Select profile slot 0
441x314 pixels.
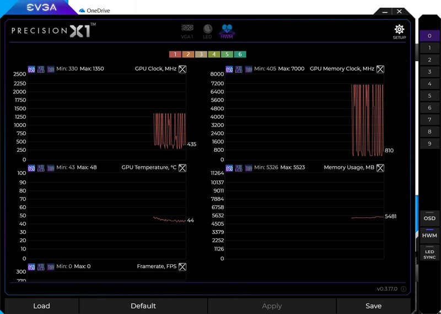(x=429, y=36)
